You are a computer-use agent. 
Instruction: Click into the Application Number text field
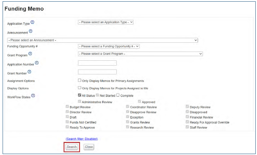pos(97,63)
